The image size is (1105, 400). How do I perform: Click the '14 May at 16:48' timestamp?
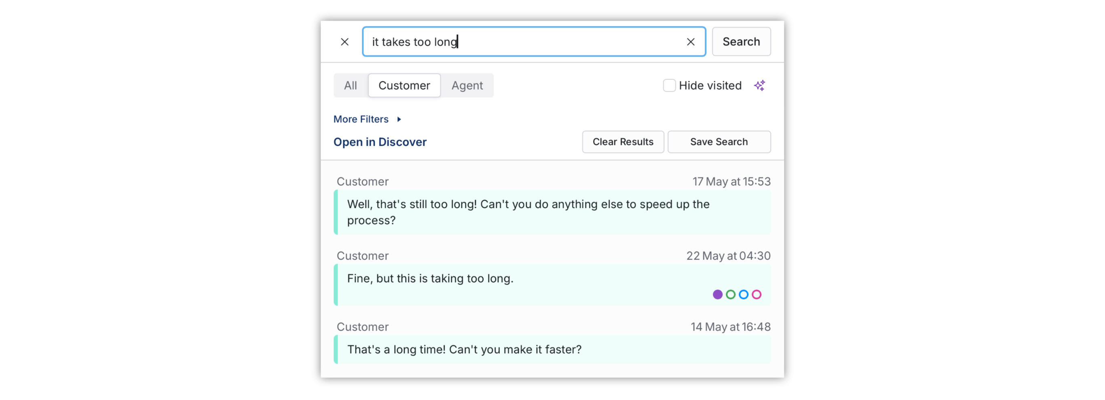[731, 327]
